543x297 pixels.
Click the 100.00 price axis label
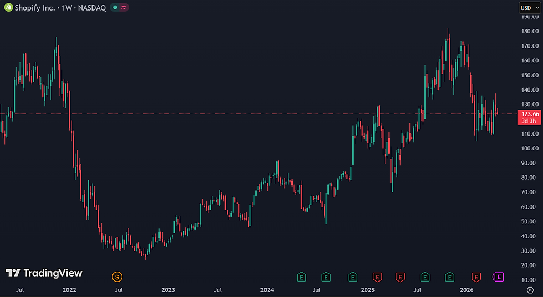point(530,148)
